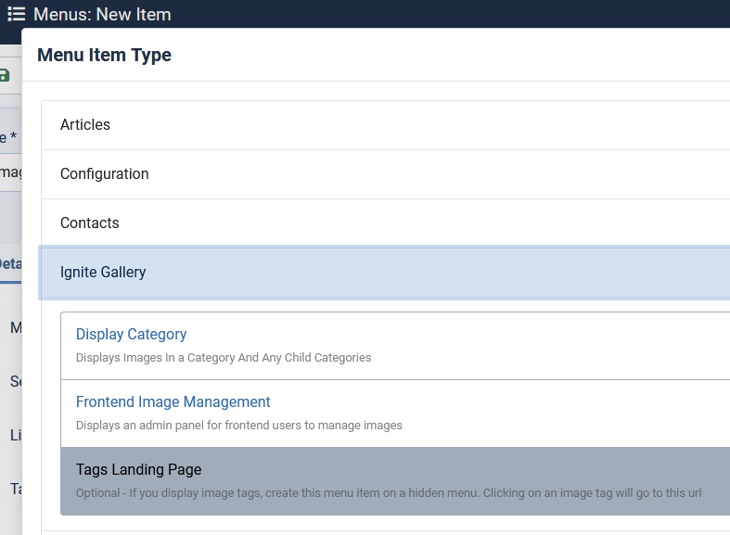Click the cut-off 'Li' label at left edge
Image resolution: width=730 pixels, height=535 pixels.
[x=16, y=435]
